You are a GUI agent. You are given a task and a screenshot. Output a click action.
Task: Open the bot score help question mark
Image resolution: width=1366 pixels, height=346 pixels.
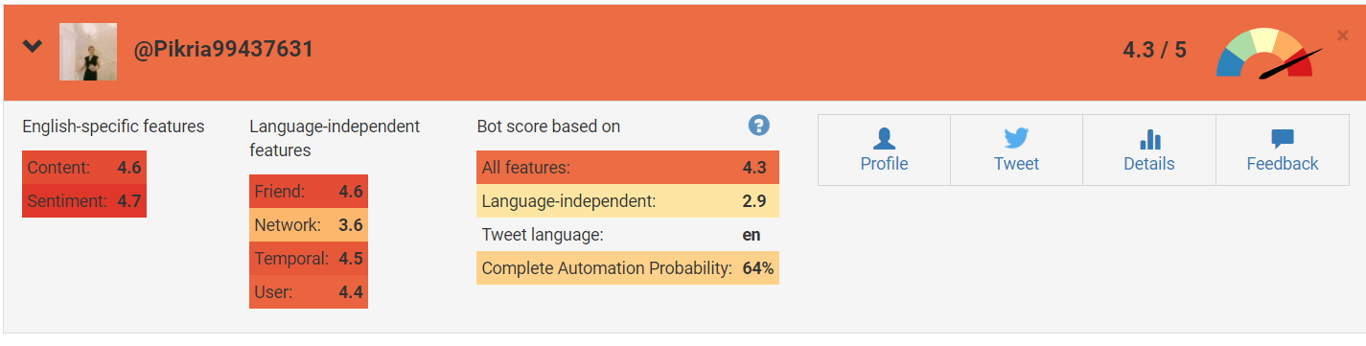point(759,126)
